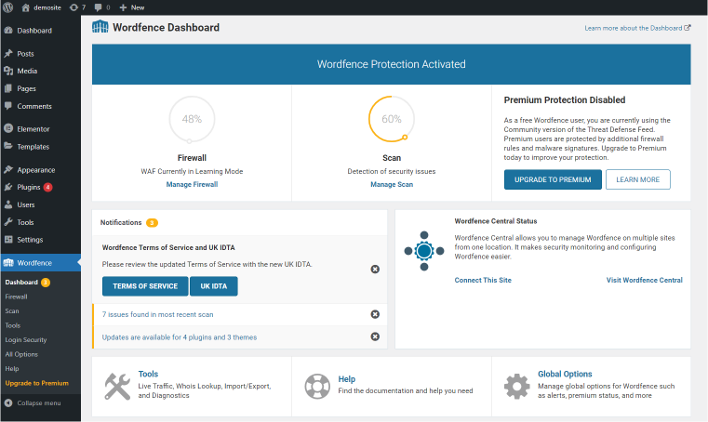Dismiss the plugin and theme updates notification
Screen dimensions: 708x422
[x=375, y=336]
